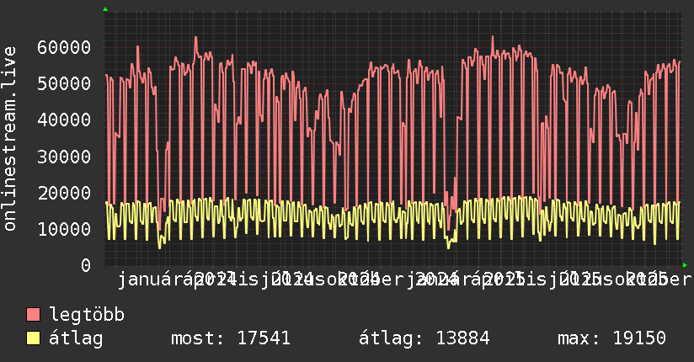The image size is (694, 362).
Task: Click the pink legtöbb legend swatch
Action: [33, 314]
